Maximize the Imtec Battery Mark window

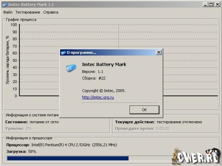211,4
